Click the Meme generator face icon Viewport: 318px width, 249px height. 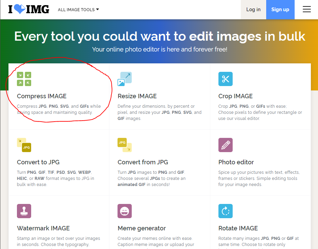125,211
